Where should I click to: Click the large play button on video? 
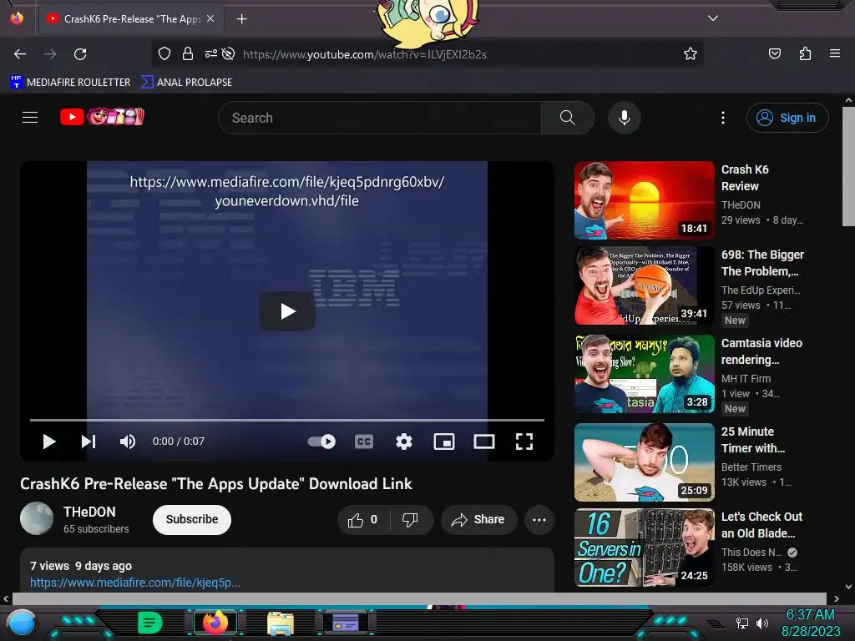tap(287, 311)
